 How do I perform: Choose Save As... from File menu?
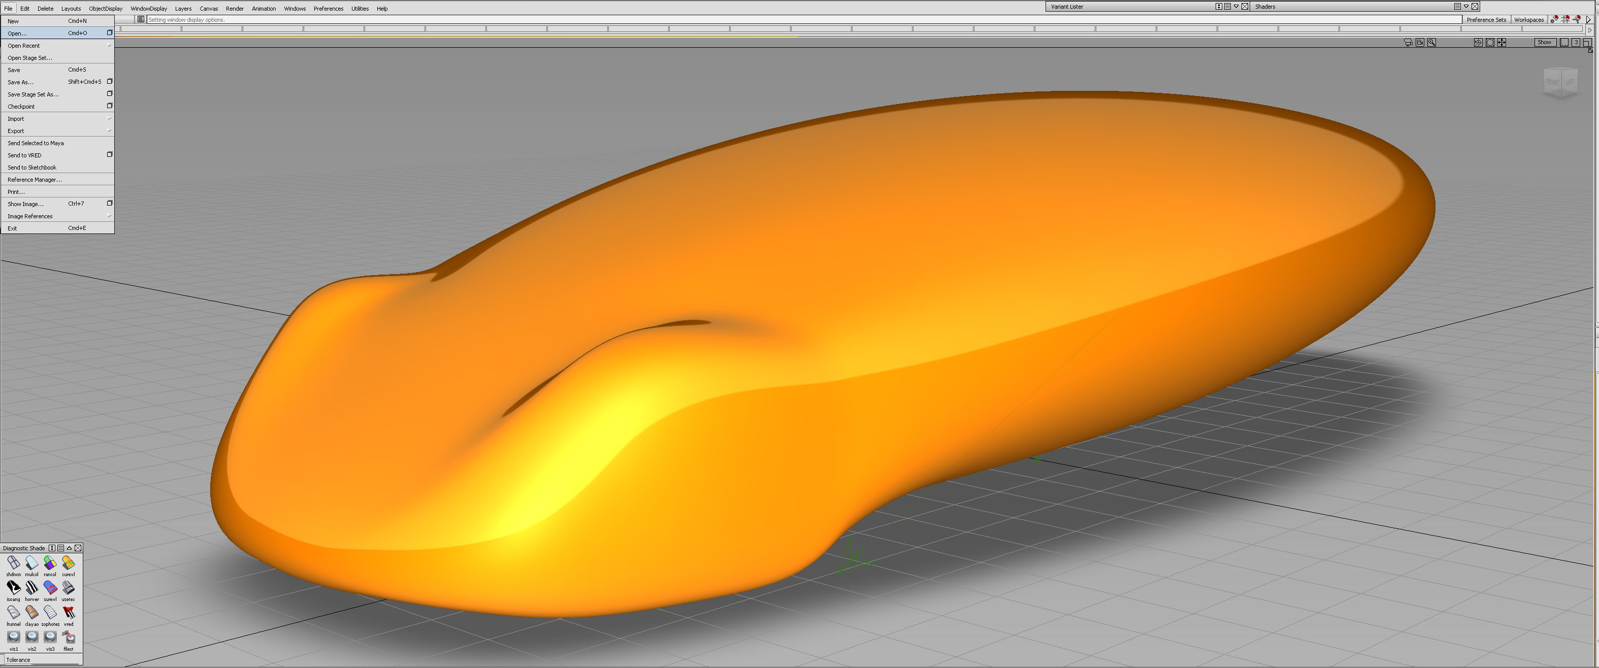coord(20,82)
